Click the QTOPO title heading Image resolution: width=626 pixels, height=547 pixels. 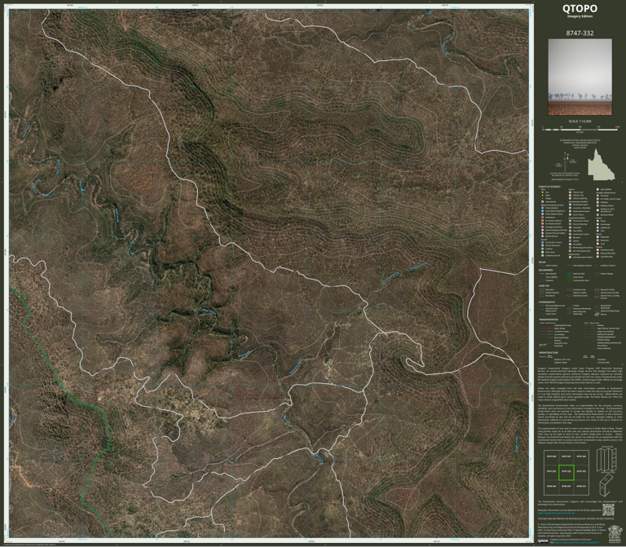(580, 8)
